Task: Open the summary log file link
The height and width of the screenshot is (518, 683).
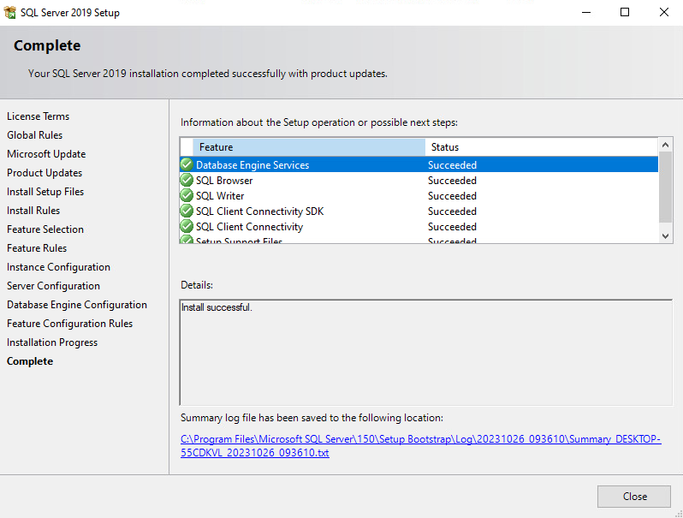Action: (421, 446)
